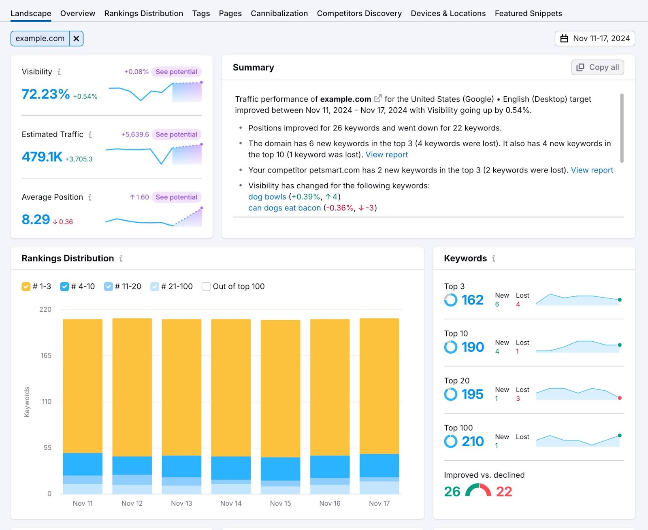
Task: Uncheck the # 1-3 rankings filter
Action: tap(26, 286)
